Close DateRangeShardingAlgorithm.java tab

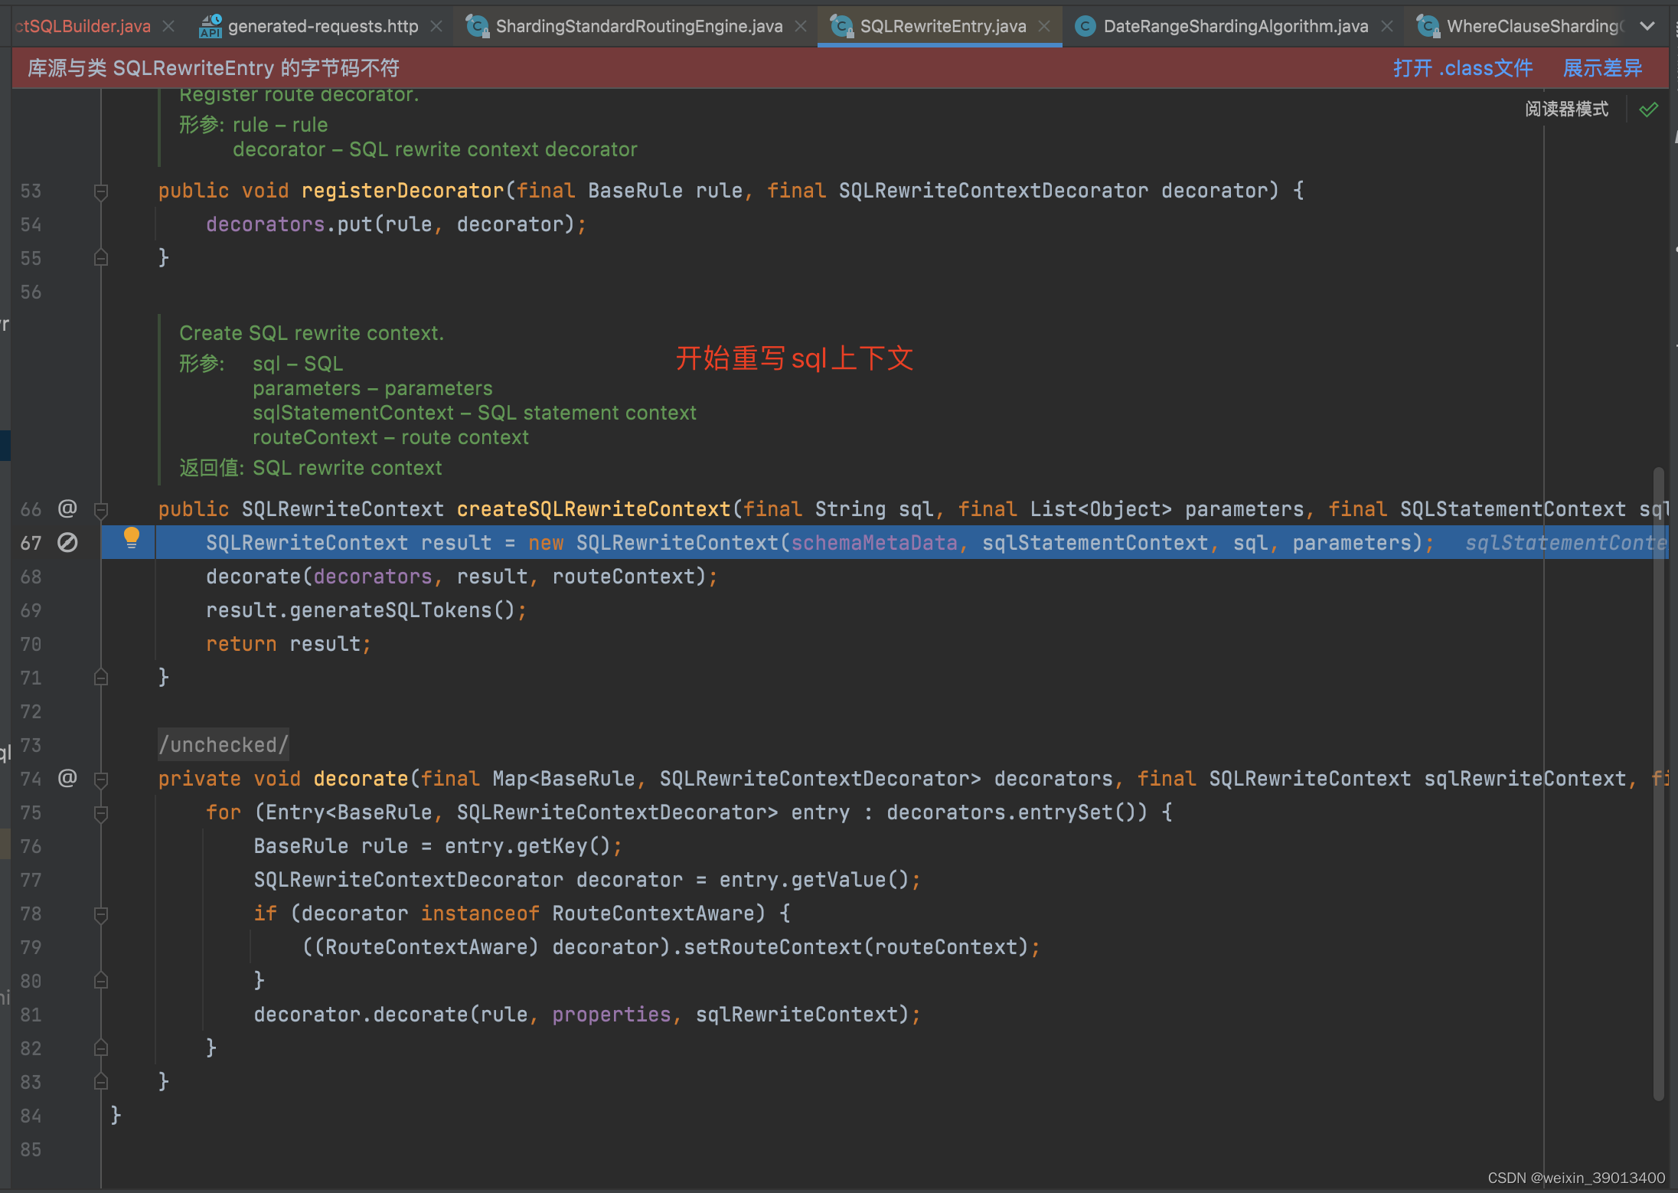[1386, 26]
